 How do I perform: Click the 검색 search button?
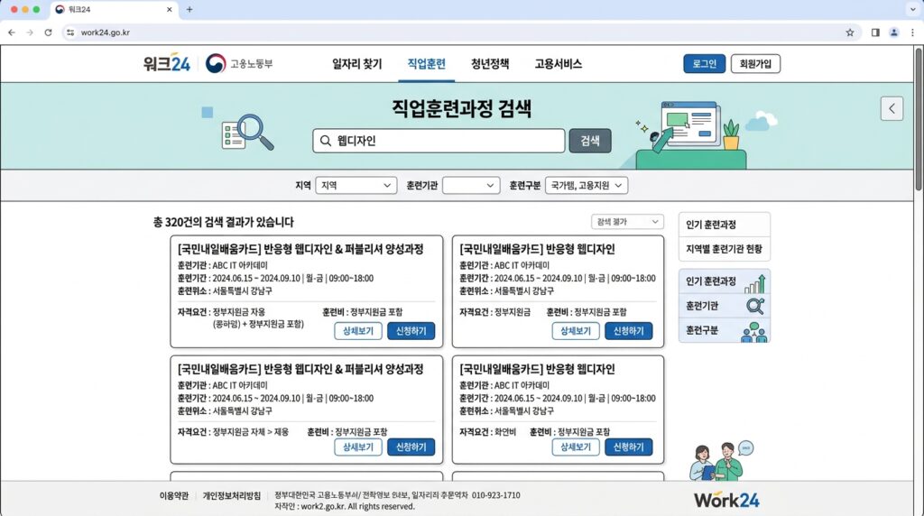[x=590, y=141]
